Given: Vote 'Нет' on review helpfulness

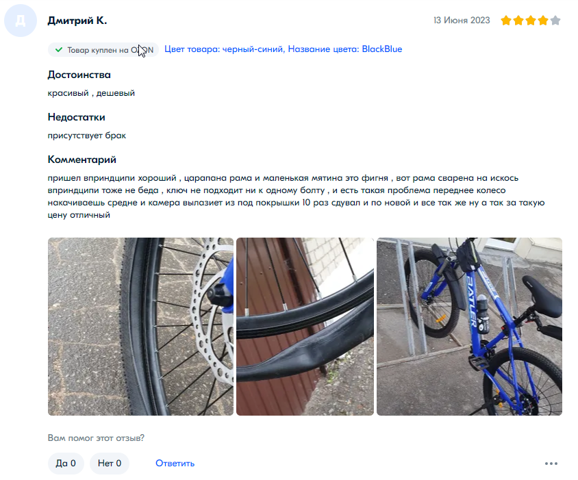Looking at the screenshot, I should 110,463.
